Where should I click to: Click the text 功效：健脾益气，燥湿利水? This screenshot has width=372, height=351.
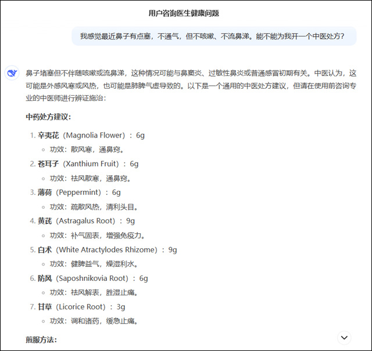(x=94, y=264)
